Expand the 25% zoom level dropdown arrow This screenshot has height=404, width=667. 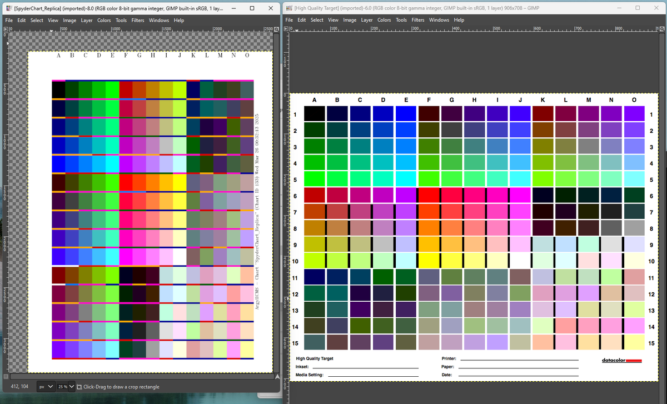click(71, 387)
